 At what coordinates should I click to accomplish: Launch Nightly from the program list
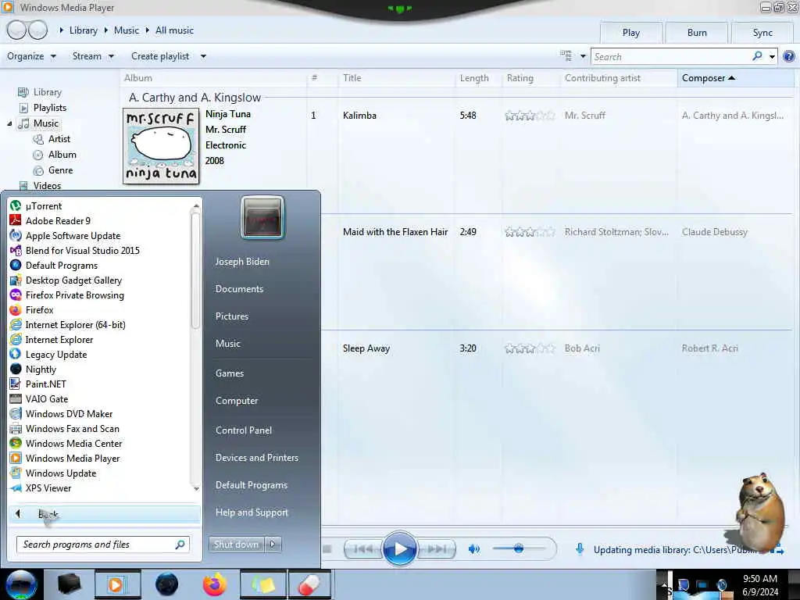point(33,370)
